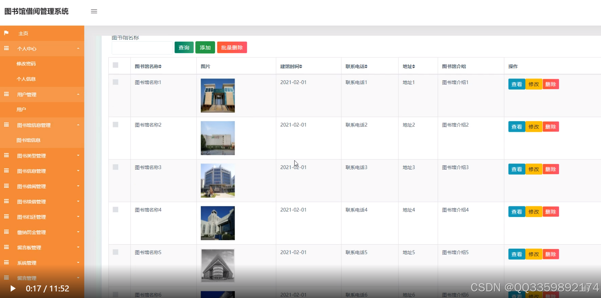Click the grid icon beside 系统管理
The height and width of the screenshot is (298, 601).
coord(6,263)
